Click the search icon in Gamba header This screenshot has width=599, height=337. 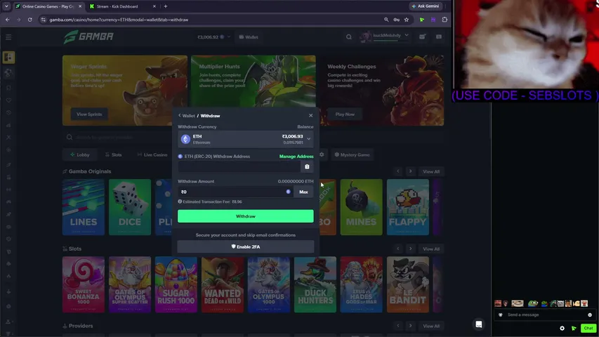pos(349,37)
